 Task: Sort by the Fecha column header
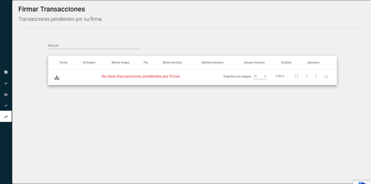tap(63, 63)
